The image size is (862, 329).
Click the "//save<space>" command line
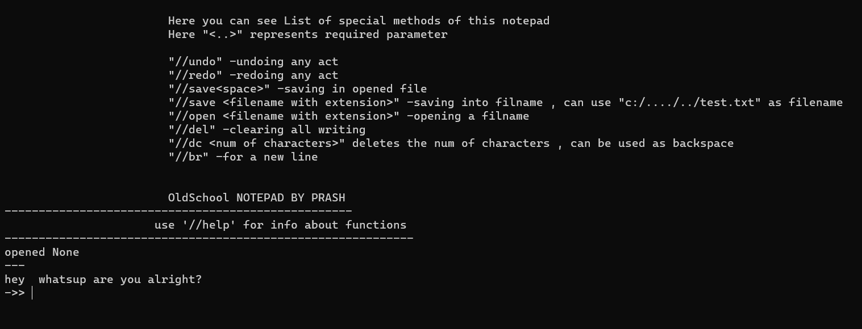coord(297,89)
